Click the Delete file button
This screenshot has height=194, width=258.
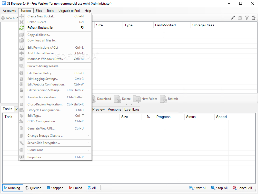(x=122, y=99)
